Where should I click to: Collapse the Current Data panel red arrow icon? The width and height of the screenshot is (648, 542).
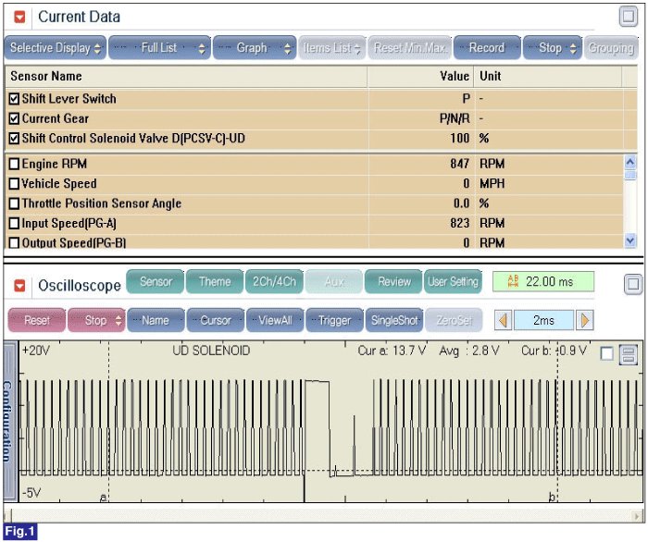pyautogui.click(x=19, y=17)
